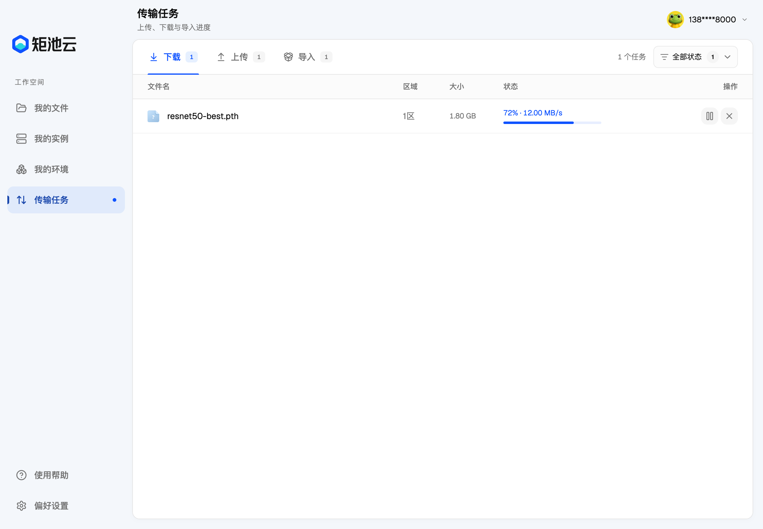The height and width of the screenshot is (529, 763).
Task: Click the 区域 column header
Action: 410,87
